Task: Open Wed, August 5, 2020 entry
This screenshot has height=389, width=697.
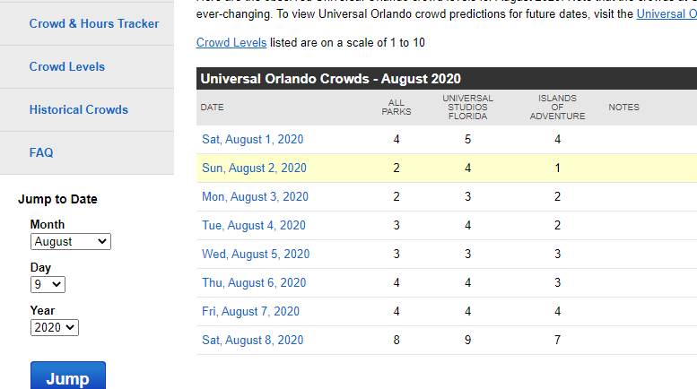Action: tap(256, 254)
